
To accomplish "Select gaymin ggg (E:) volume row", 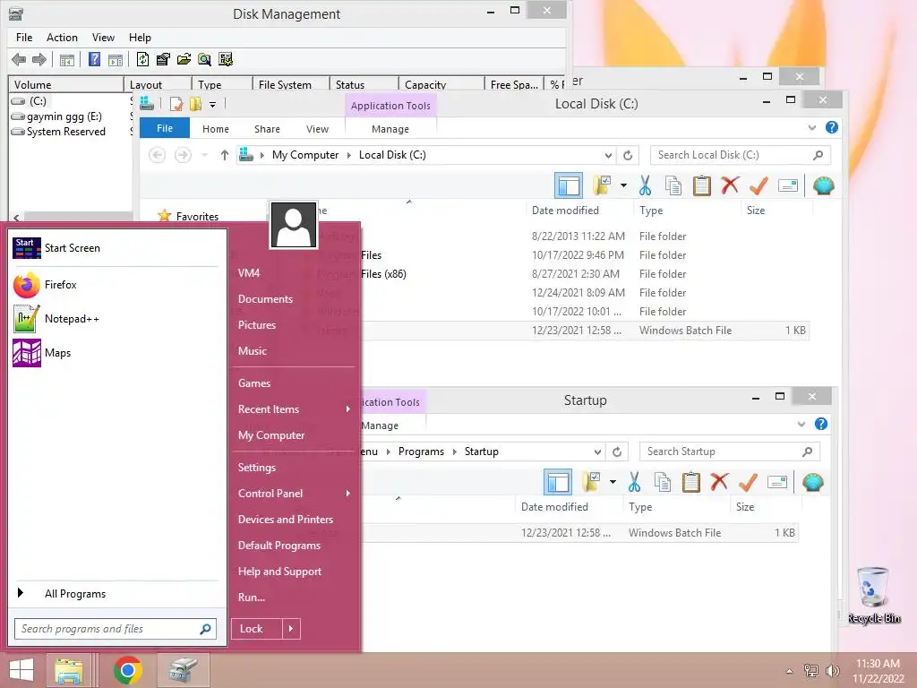I will pos(64,116).
